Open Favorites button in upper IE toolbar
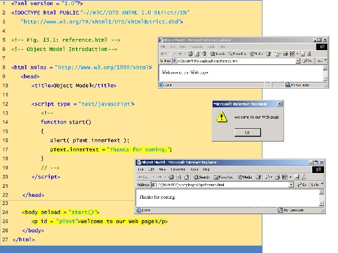Screen dimensions: 338x253 pos(237,54)
